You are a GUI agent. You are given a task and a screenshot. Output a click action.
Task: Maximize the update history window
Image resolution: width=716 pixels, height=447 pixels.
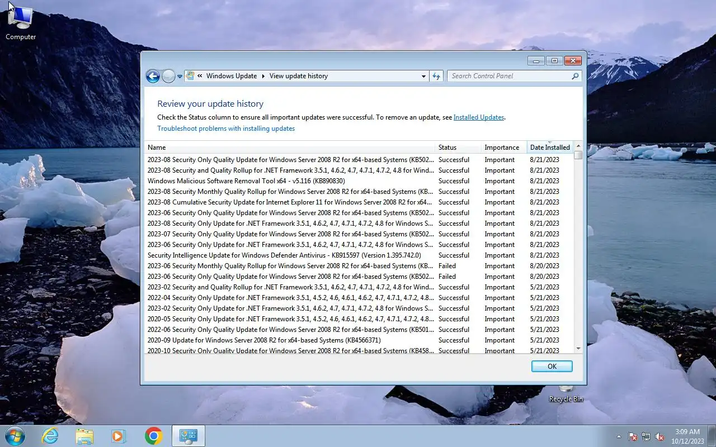554,60
